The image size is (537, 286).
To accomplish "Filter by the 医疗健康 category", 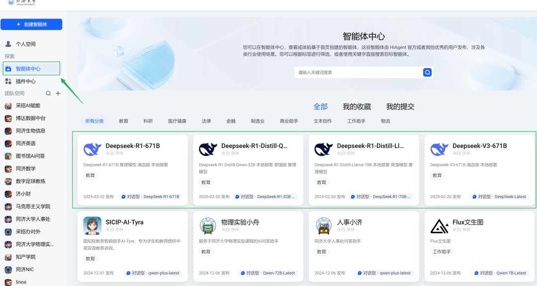I will point(177,121).
